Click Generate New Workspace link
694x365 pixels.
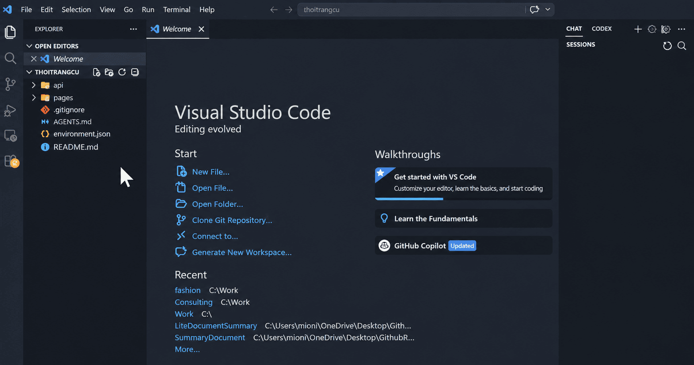click(242, 252)
